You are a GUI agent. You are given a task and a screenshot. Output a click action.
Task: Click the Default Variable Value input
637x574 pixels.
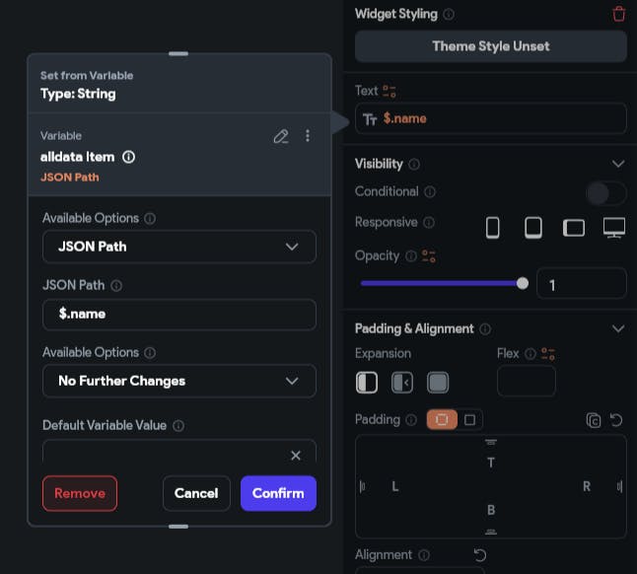pos(179,452)
